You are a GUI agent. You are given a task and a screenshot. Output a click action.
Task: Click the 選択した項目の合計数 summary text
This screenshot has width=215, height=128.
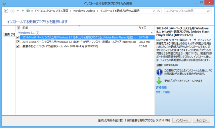pyautogui.click(x=134, y=120)
